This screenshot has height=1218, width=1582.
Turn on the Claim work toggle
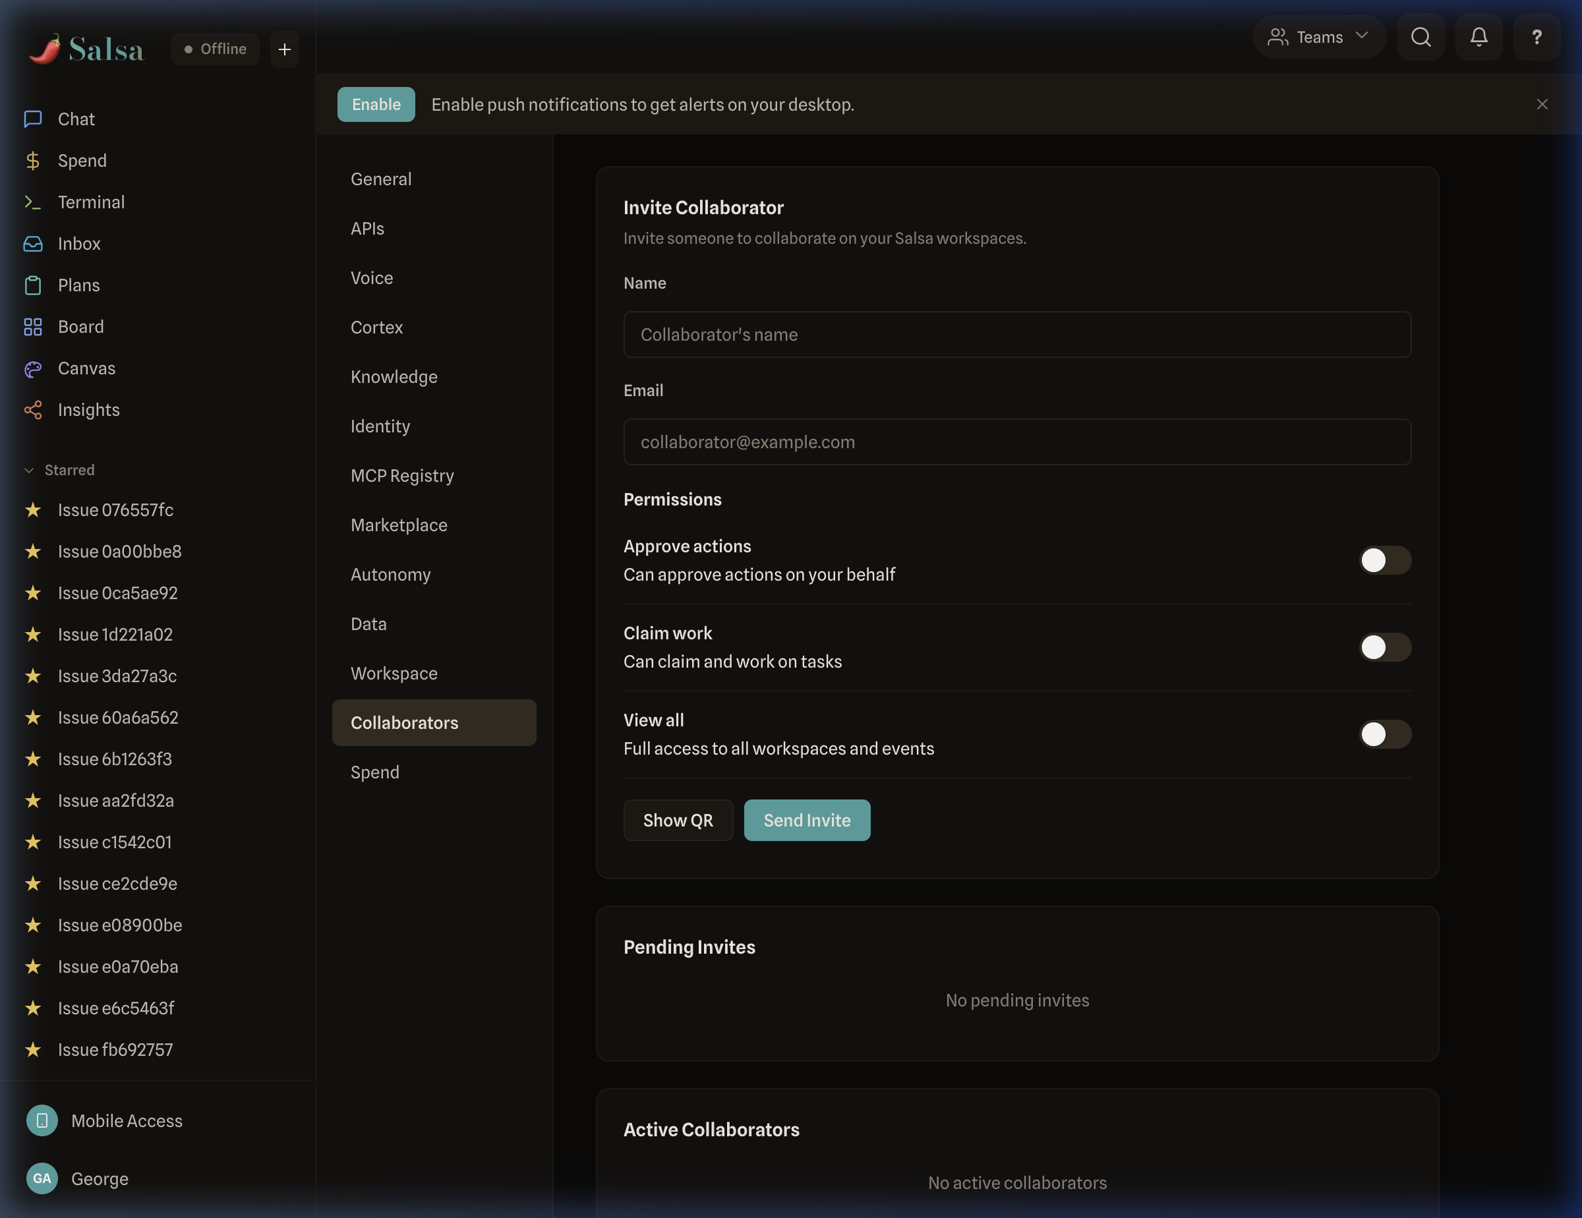(1384, 647)
